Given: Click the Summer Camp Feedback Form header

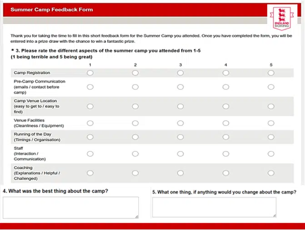Looking at the screenshot, I should 51,10.
